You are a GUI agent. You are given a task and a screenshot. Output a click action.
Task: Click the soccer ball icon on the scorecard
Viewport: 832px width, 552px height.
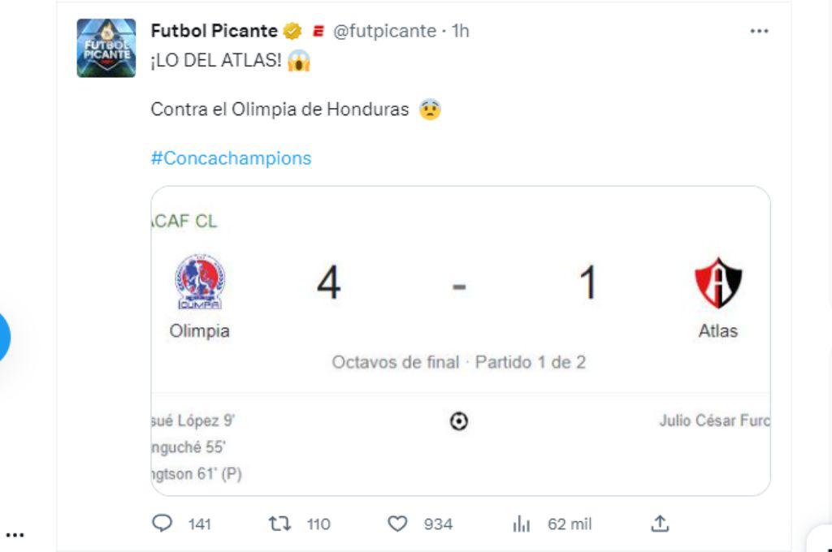click(x=461, y=420)
